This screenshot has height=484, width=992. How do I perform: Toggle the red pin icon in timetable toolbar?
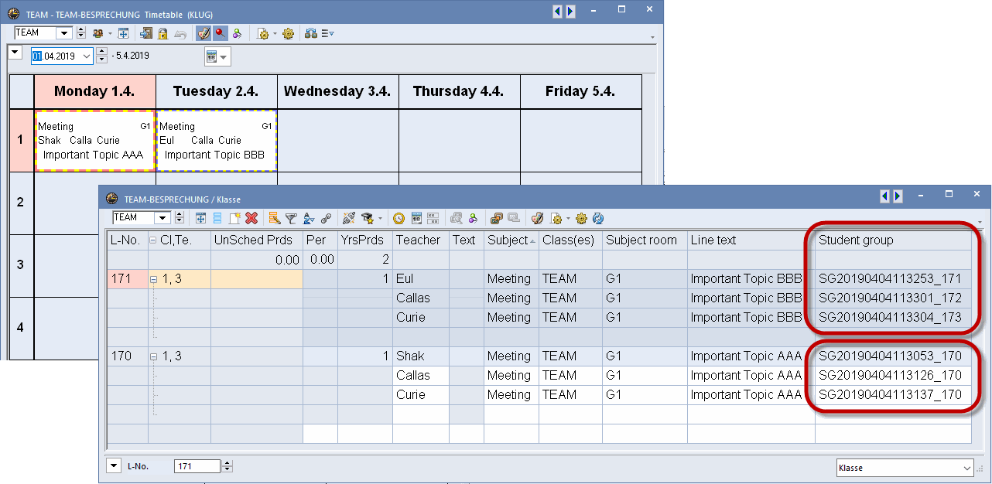pos(221,33)
